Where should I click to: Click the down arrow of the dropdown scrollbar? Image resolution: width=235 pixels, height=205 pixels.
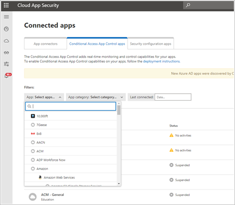click(x=119, y=184)
